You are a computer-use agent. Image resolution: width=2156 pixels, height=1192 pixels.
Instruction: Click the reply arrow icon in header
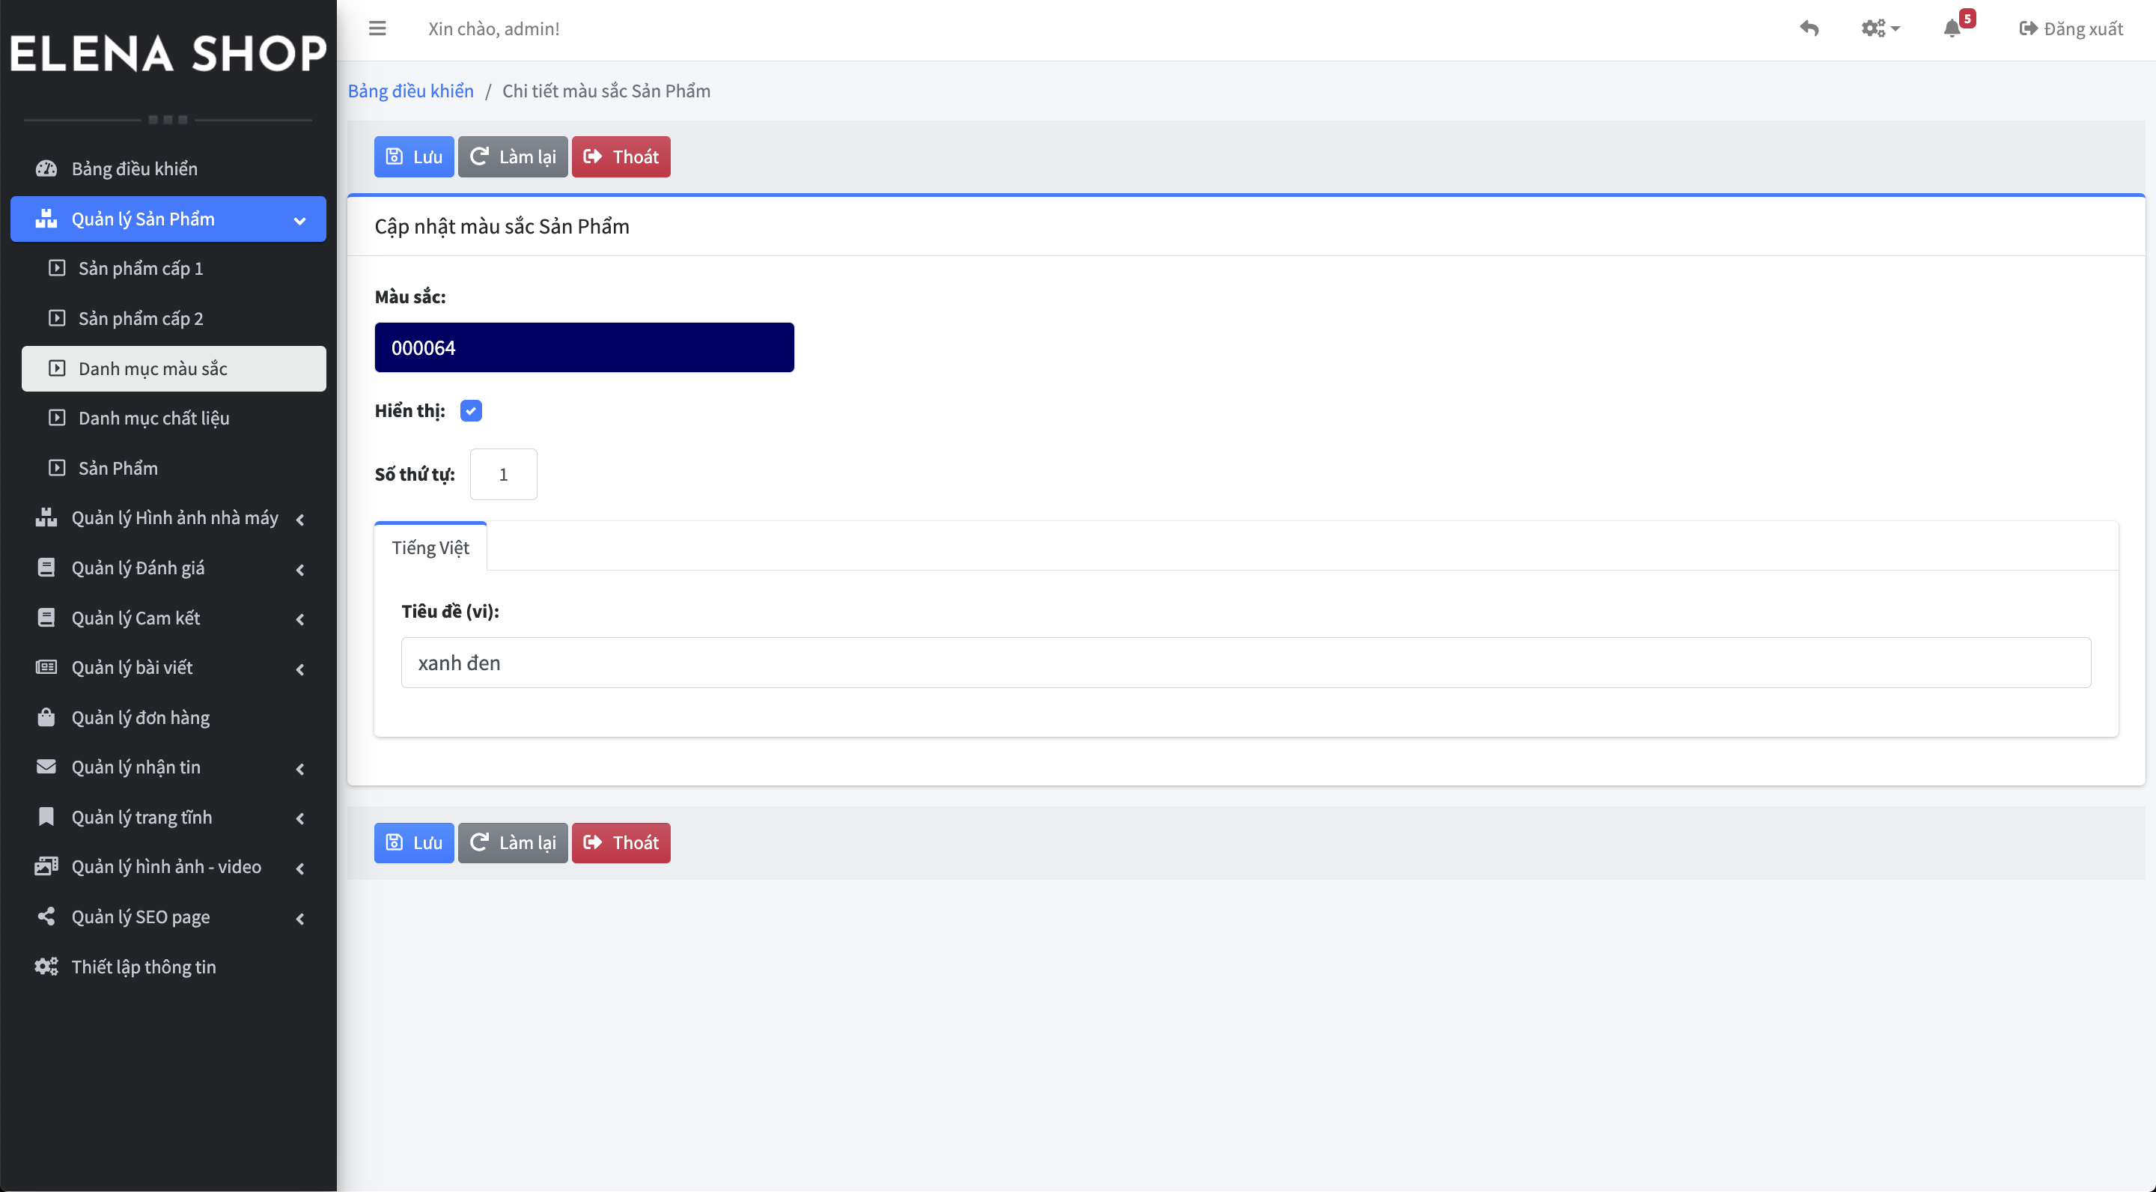click(x=1809, y=28)
